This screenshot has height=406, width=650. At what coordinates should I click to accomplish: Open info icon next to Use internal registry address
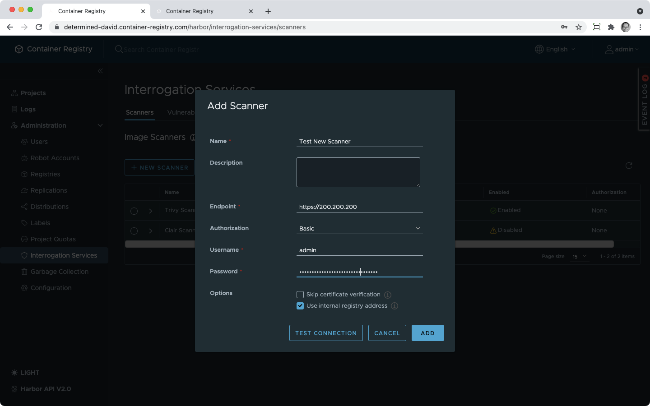395,306
